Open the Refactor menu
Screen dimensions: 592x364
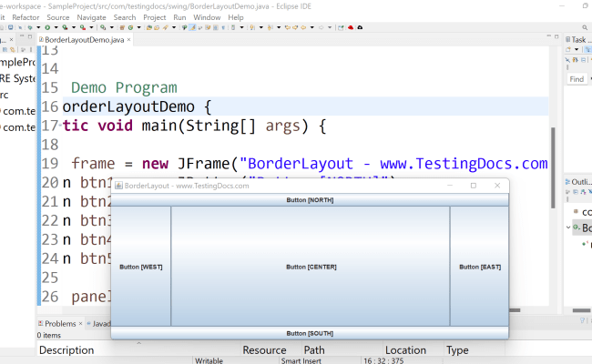point(26,17)
